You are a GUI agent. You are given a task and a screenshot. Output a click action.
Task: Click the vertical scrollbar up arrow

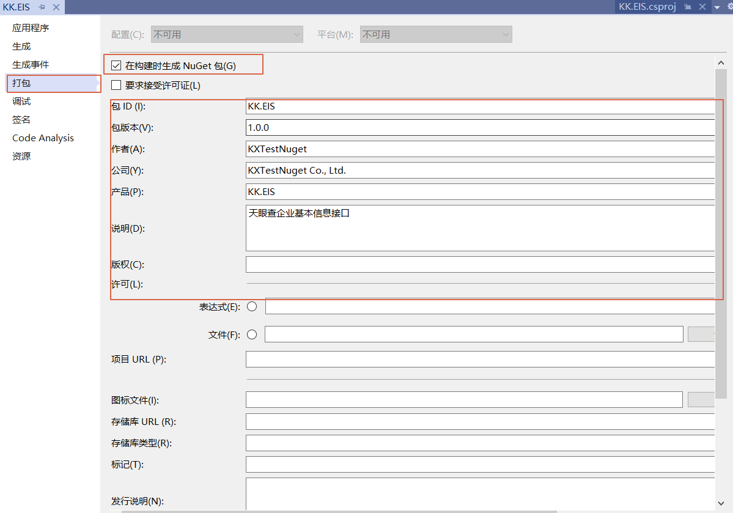[721, 62]
